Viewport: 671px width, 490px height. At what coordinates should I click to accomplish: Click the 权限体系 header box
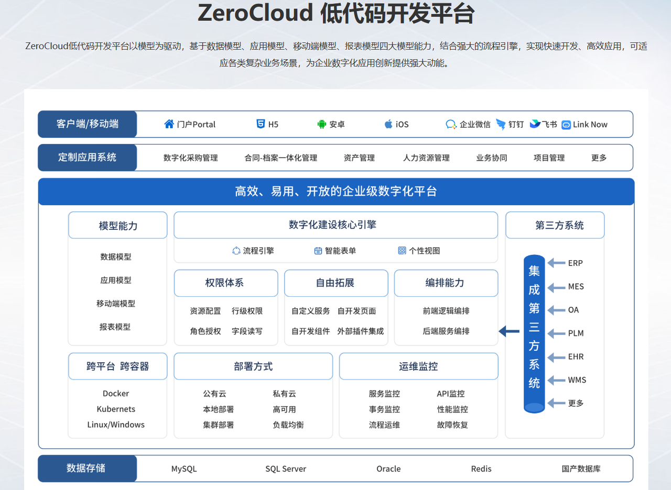tap(226, 283)
